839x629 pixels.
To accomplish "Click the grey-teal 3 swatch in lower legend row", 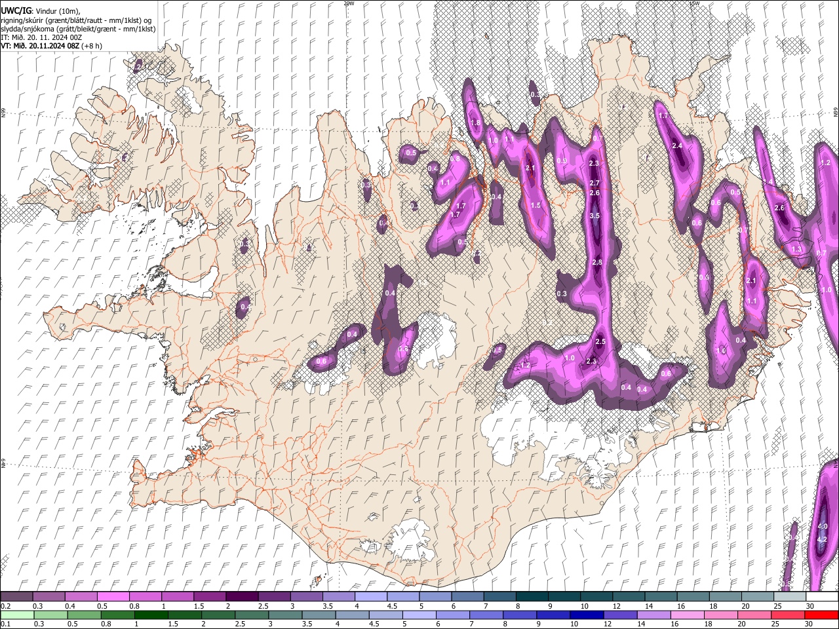I will [284, 615].
